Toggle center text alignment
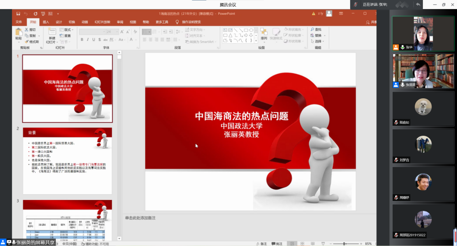 point(151,40)
